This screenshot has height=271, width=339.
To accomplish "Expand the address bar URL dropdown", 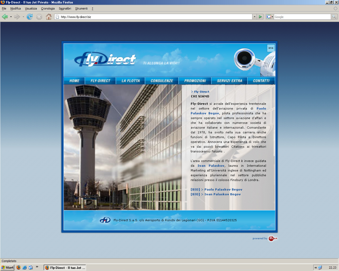I will click(x=255, y=17).
